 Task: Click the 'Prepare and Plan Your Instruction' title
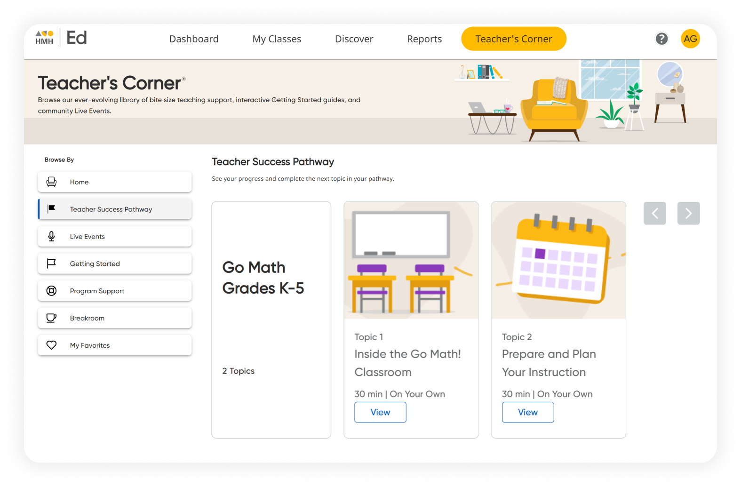pos(549,363)
